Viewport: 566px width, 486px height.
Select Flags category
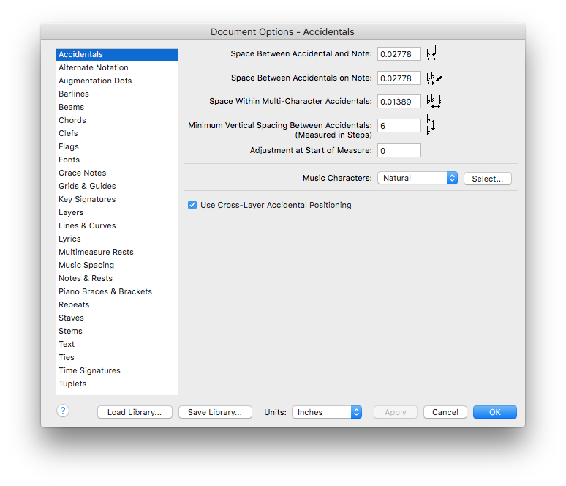click(x=117, y=146)
